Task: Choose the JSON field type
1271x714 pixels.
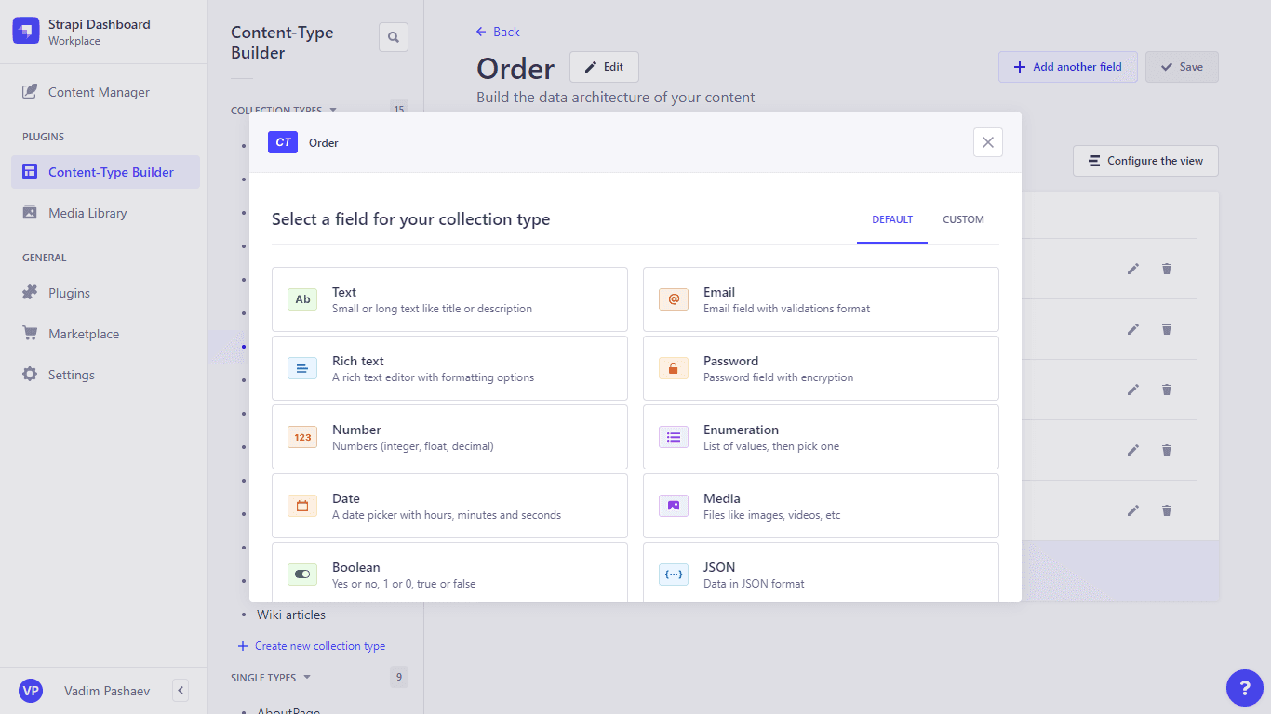Action: tap(820, 573)
